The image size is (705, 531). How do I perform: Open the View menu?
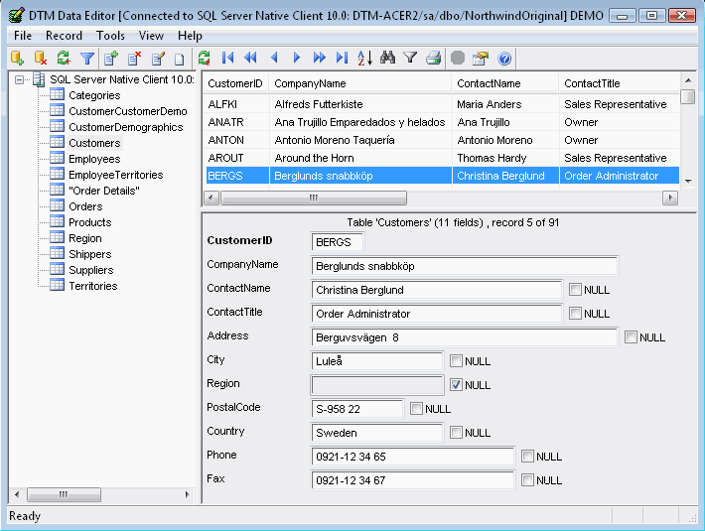click(151, 36)
